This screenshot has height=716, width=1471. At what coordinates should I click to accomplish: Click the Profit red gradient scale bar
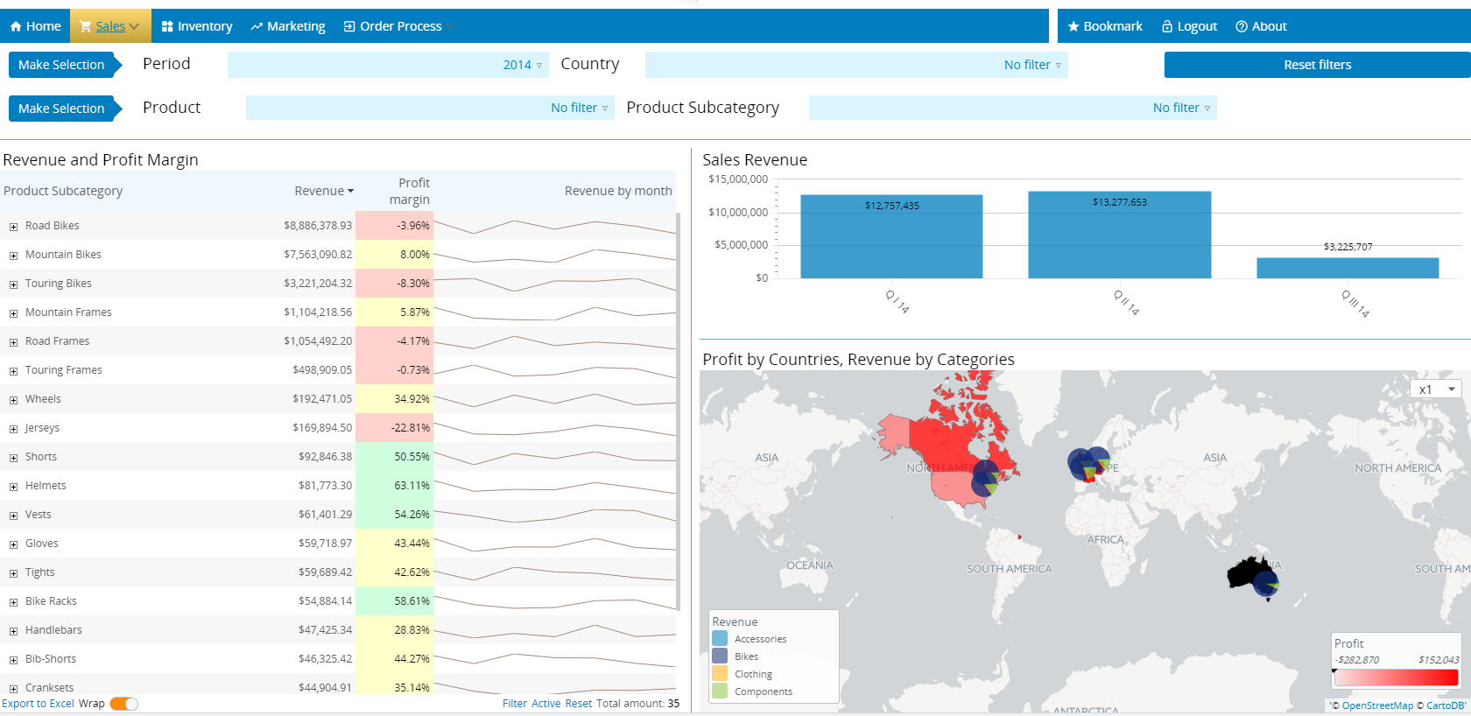(1396, 677)
